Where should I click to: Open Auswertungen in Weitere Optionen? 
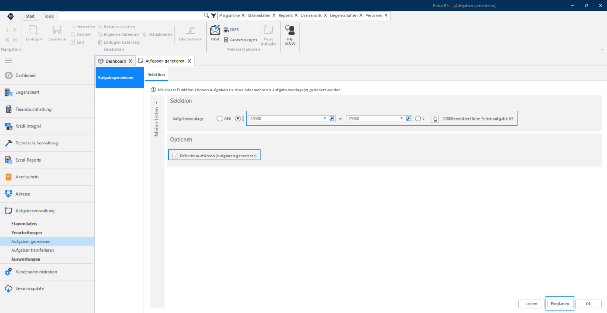point(240,40)
